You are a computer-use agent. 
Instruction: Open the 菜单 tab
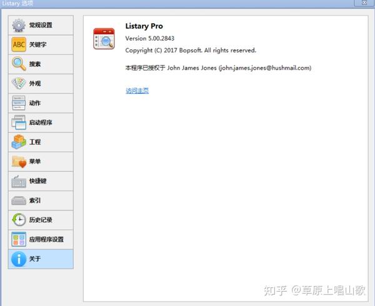[41, 162]
